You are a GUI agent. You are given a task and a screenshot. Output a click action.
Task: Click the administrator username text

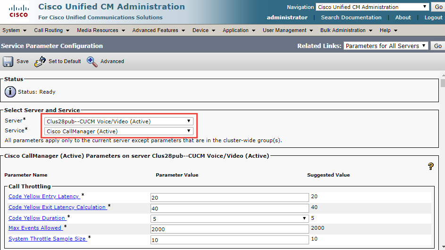click(287, 17)
